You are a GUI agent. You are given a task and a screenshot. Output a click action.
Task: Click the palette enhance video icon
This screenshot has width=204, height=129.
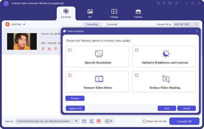(56, 49)
